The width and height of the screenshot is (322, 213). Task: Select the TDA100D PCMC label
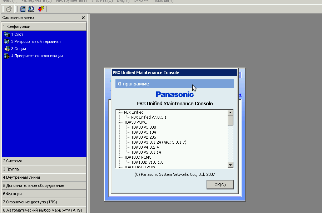(138, 157)
